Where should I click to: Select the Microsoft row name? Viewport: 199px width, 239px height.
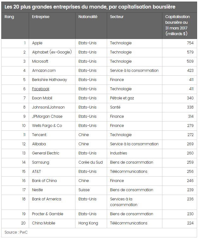pos(40,61)
